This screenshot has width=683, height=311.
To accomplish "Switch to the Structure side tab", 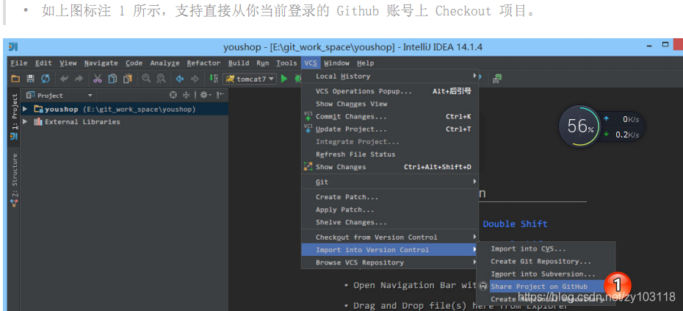I will [x=14, y=179].
